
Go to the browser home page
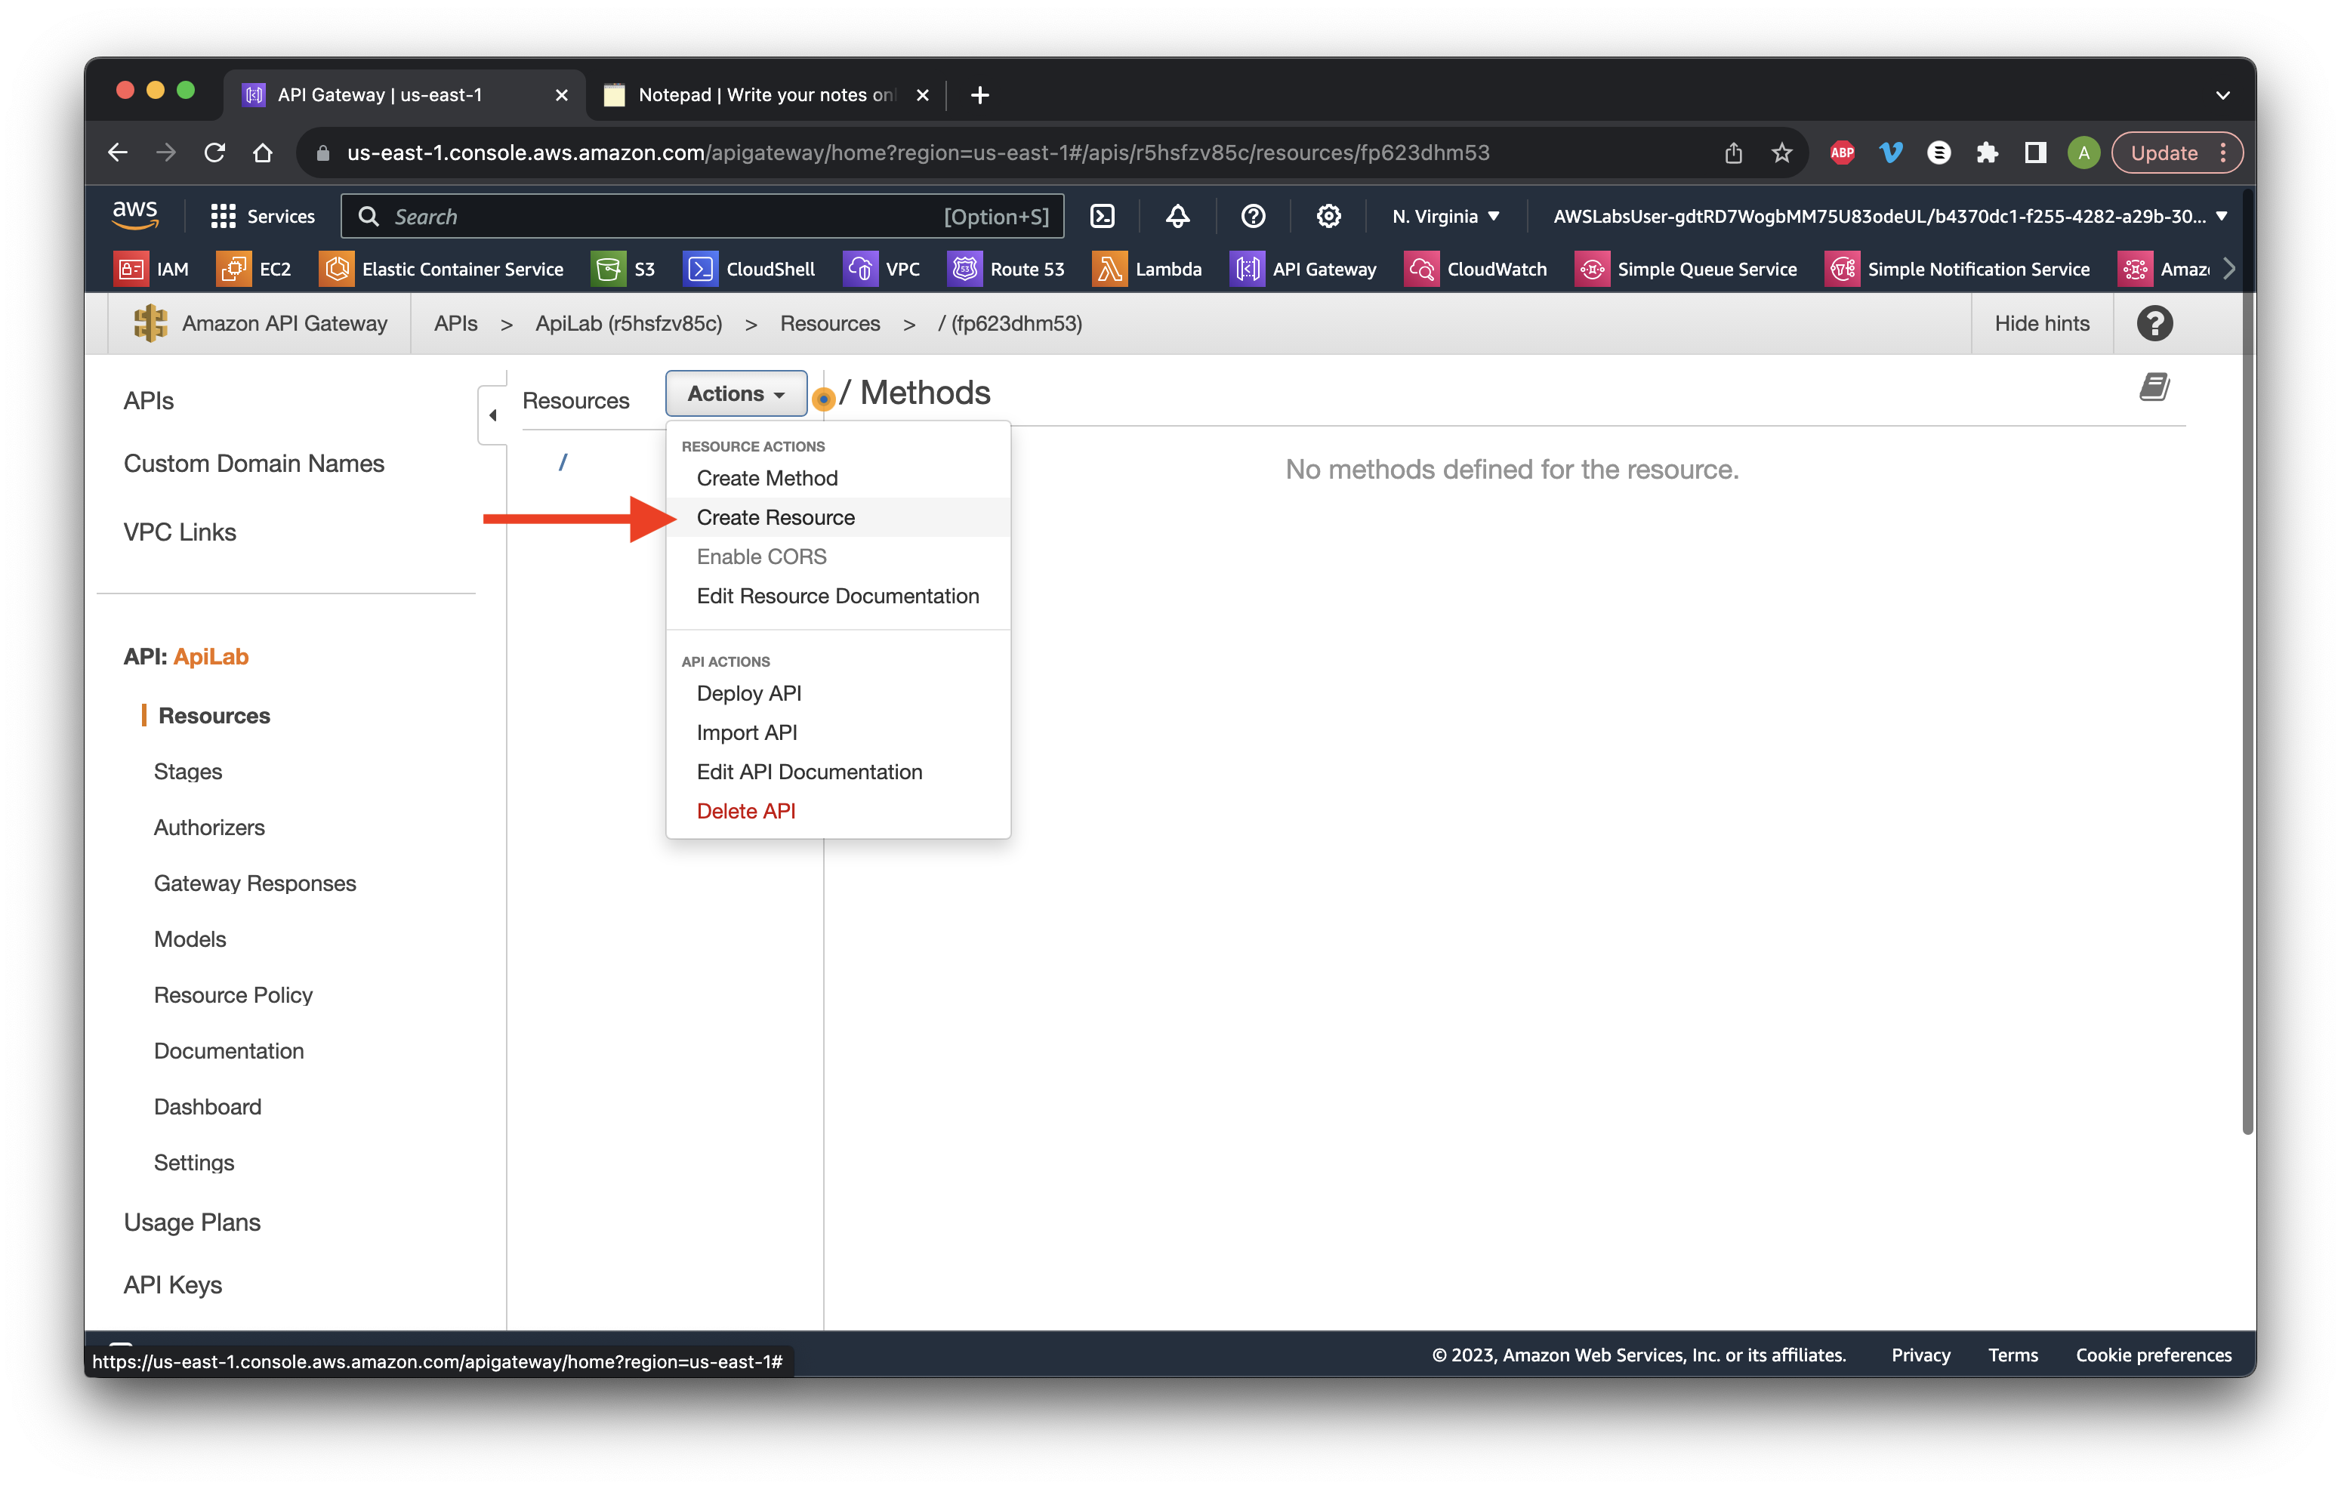(x=263, y=153)
